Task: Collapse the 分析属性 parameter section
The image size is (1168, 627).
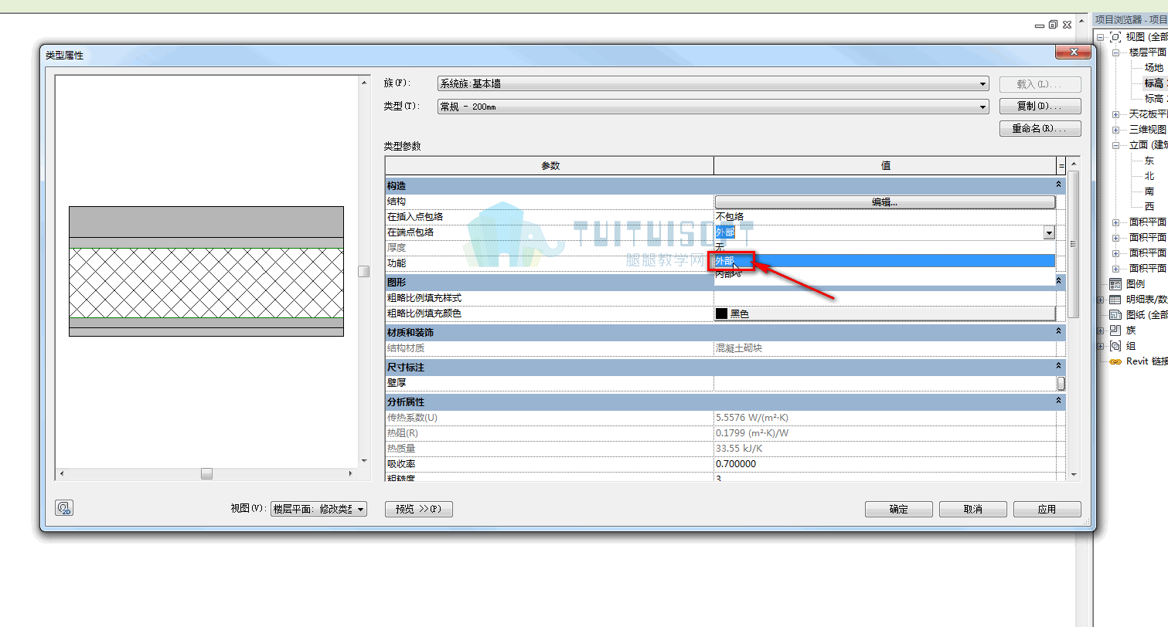Action: 1058,402
